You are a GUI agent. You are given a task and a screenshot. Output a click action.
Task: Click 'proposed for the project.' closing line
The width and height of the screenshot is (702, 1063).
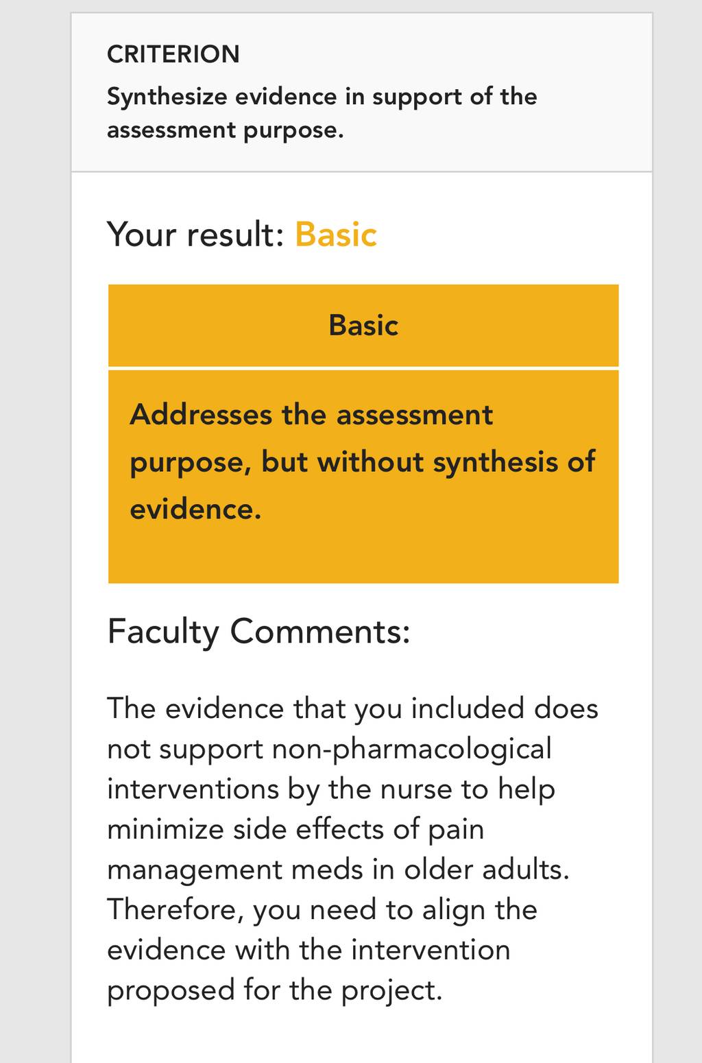point(275,990)
